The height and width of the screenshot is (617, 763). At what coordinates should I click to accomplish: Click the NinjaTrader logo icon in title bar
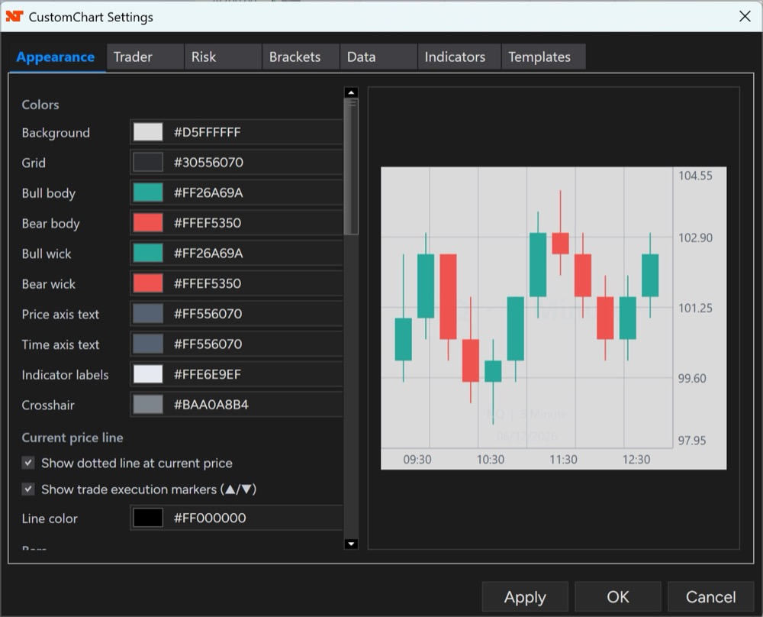[x=14, y=17]
